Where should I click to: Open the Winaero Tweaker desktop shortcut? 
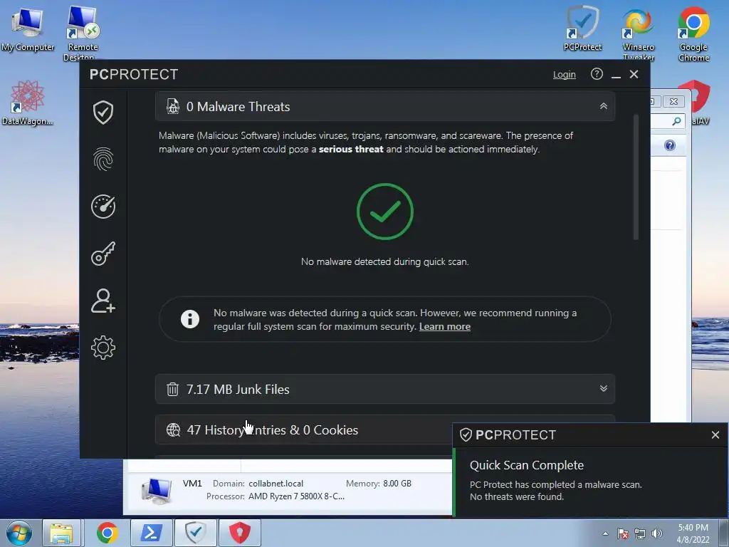639,33
